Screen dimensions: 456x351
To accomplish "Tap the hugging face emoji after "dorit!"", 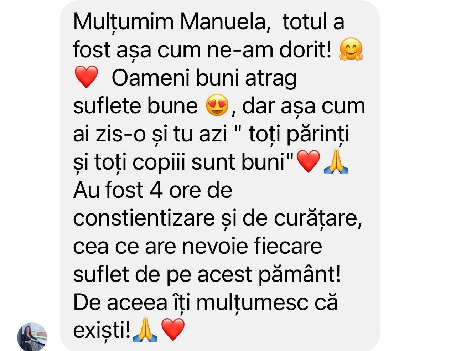I will (x=351, y=50).
